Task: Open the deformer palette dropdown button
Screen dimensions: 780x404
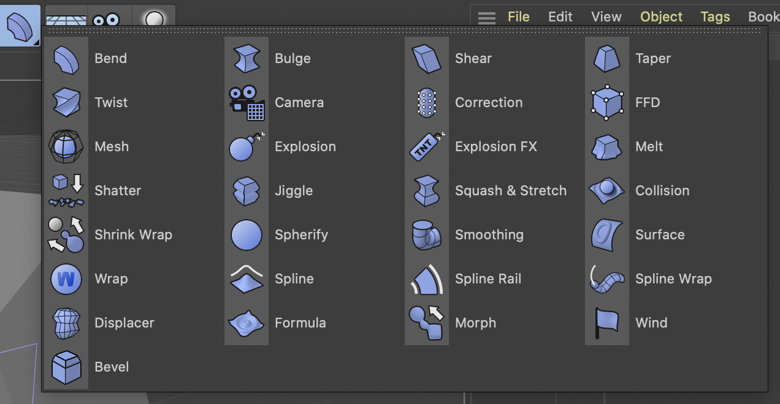Action: coord(20,26)
